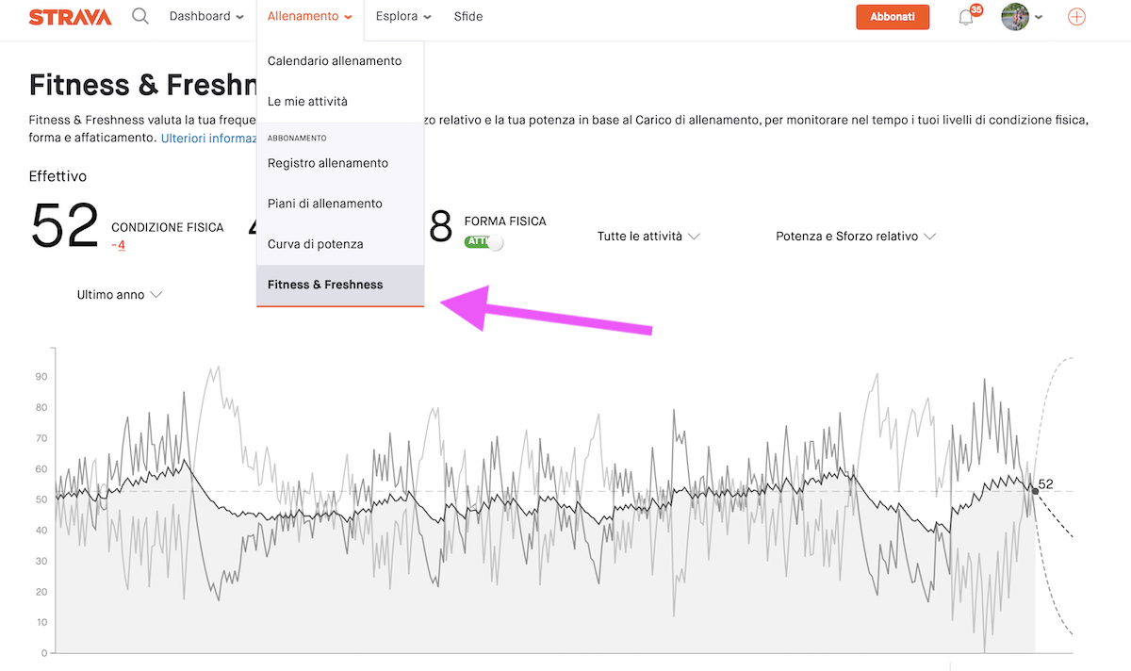Click the Abbonati button
Viewport: 1131px width, 671px height.
point(893,17)
